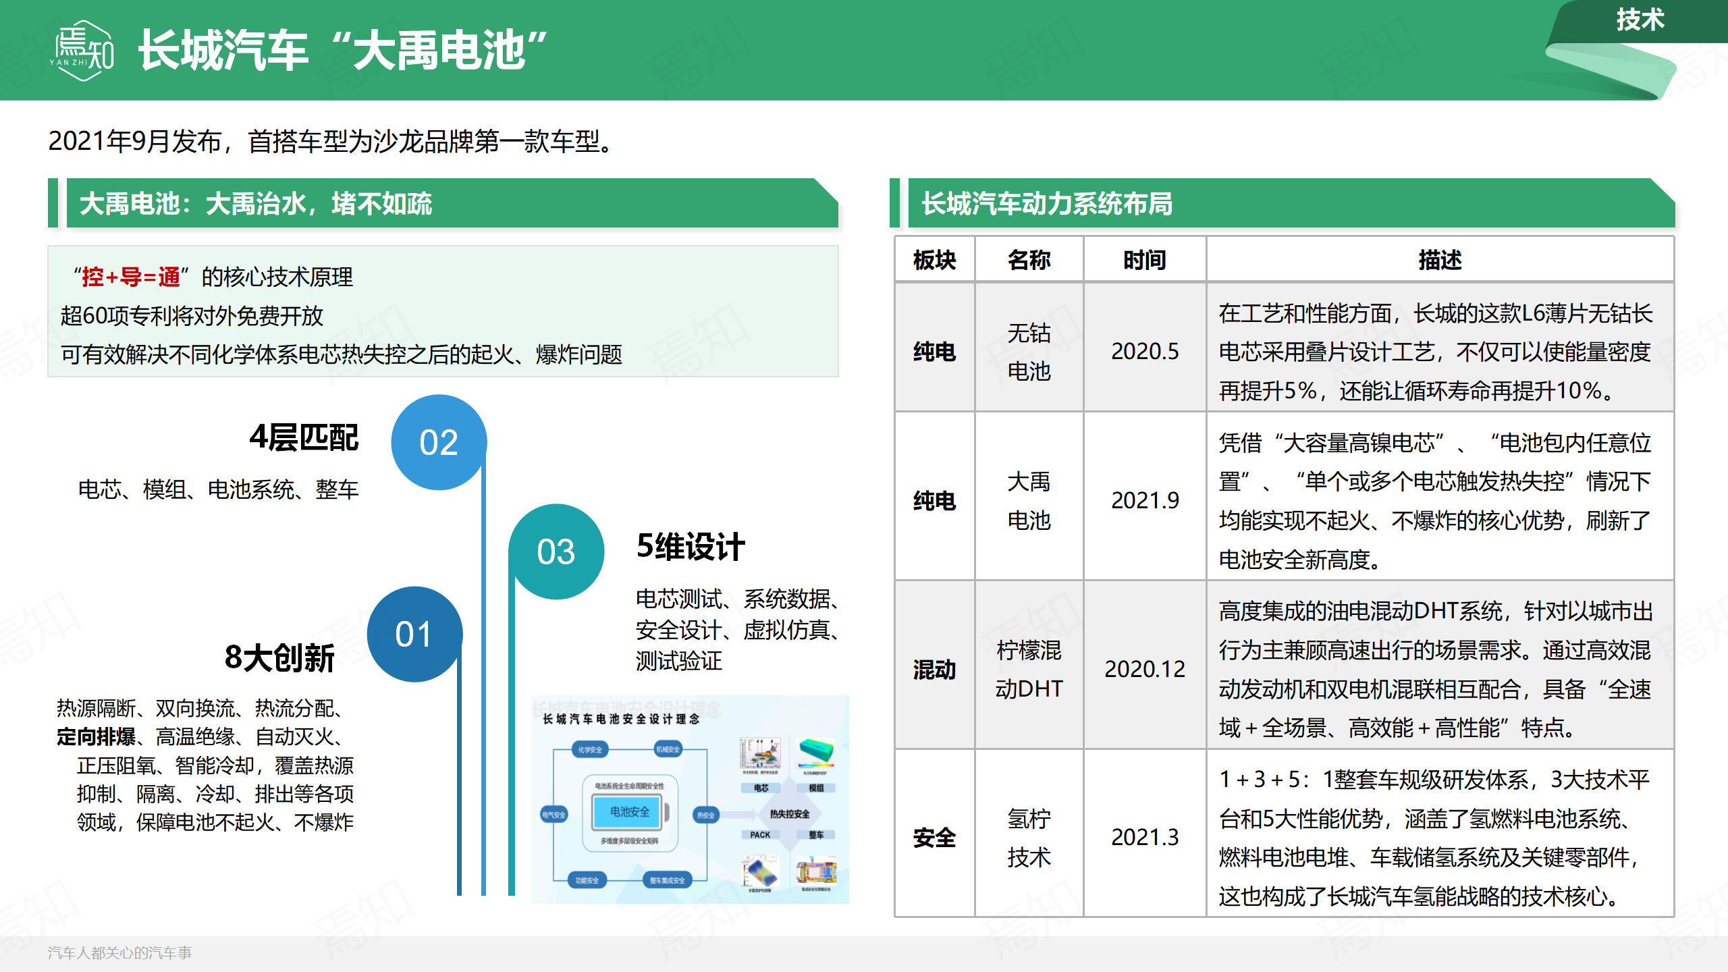Viewport: 1728px width, 972px height.
Task: Click the 4层匹配 heading
Action: point(304,437)
